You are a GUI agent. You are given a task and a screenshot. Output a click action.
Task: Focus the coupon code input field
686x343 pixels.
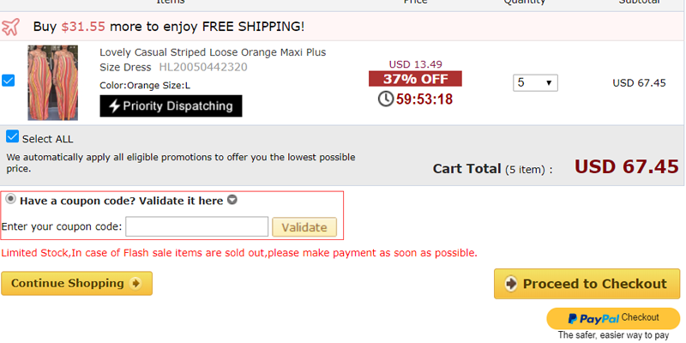pyautogui.click(x=197, y=226)
